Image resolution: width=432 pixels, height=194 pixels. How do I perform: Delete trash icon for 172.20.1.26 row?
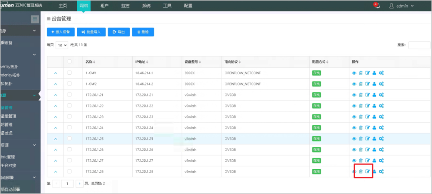361,150
